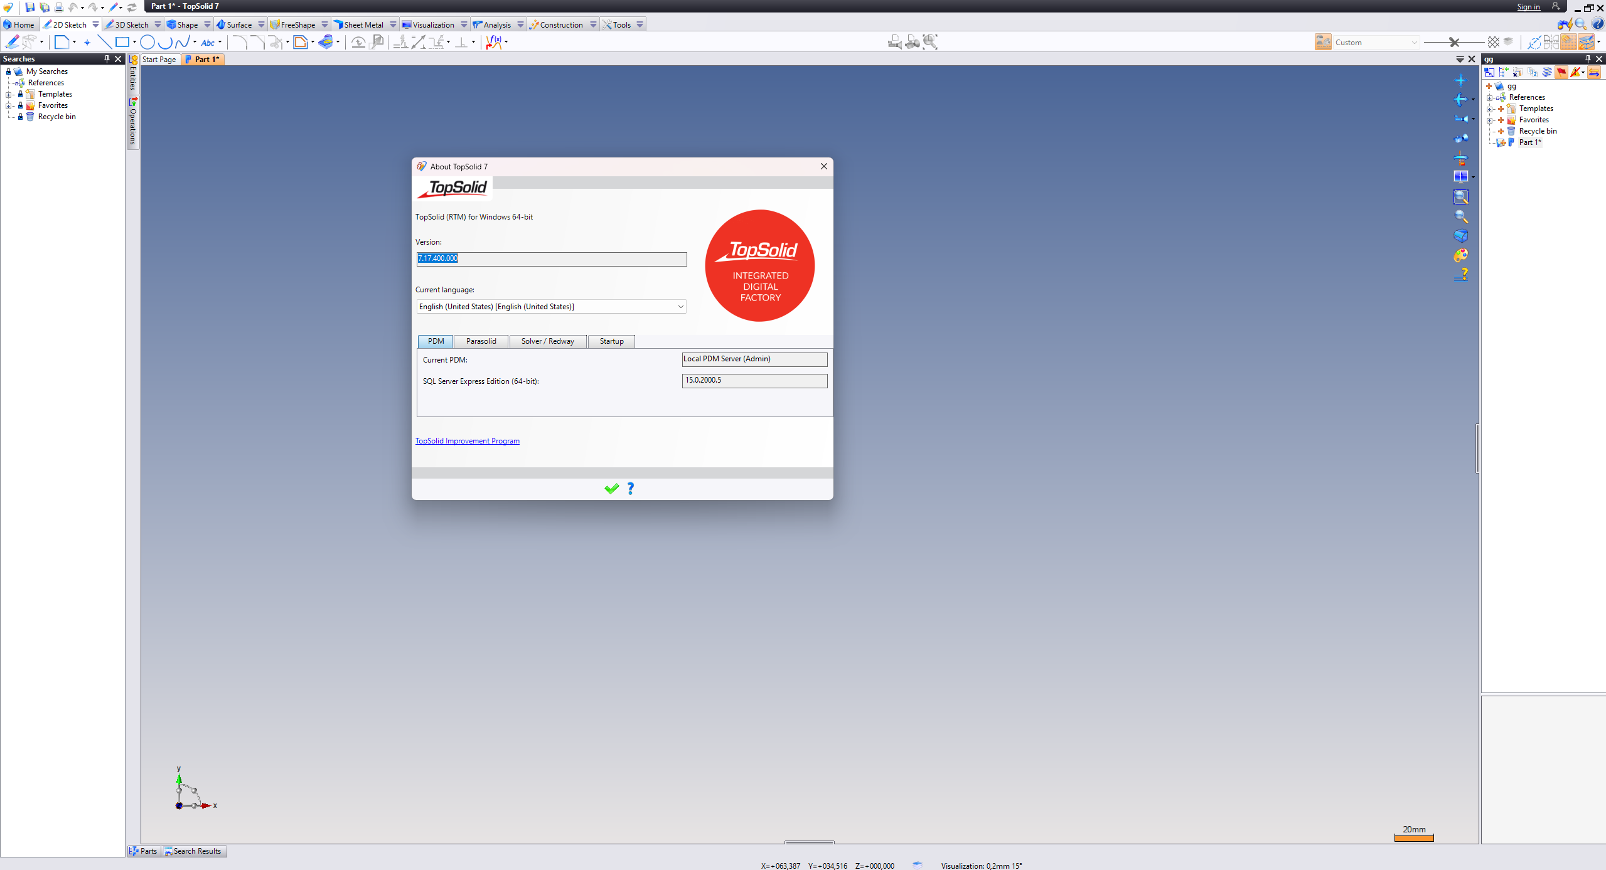Click the rotate view icon in the viewport

(x=1460, y=100)
